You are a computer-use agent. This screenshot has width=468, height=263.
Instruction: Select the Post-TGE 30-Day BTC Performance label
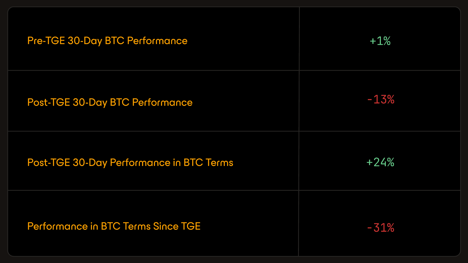[x=110, y=103]
